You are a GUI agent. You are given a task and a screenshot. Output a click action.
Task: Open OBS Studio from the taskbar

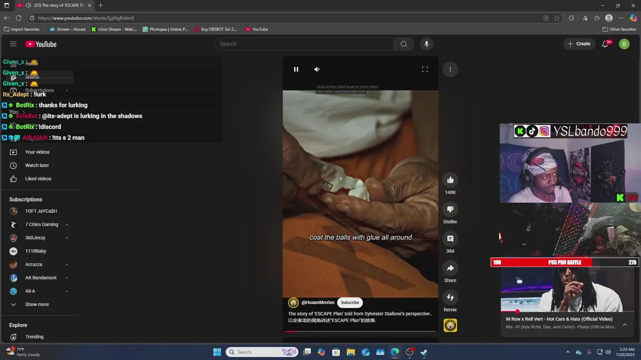tap(410, 352)
